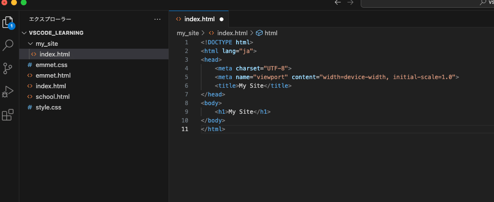Click My Site text inside h1 tag
Screen dimensions: 494x202
coord(240,112)
